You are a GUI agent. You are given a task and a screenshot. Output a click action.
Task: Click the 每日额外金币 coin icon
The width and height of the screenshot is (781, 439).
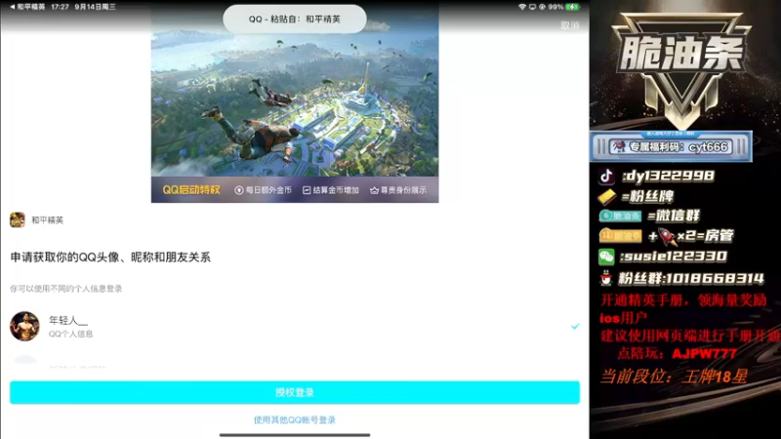point(238,190)
